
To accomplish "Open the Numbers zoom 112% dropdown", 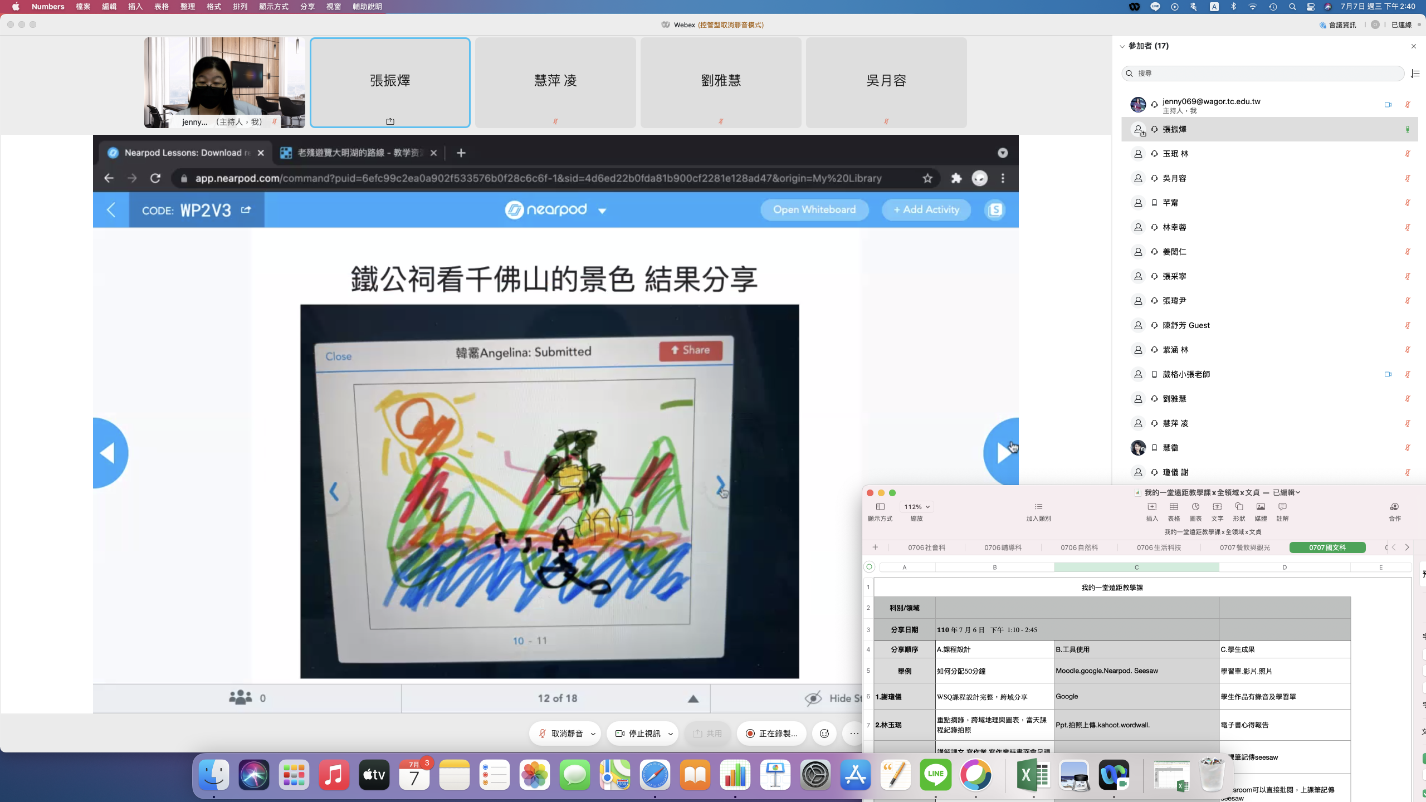I will click(916, 507).
